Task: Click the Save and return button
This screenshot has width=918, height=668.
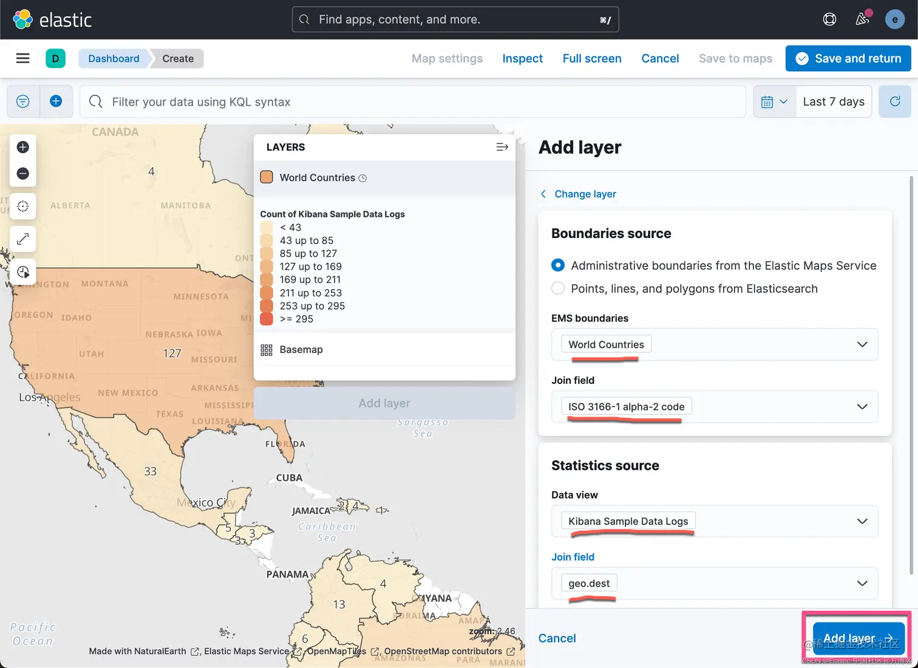Action: coord(848,58)
